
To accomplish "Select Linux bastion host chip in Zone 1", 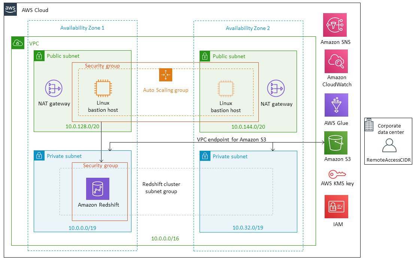I will 103,88.
